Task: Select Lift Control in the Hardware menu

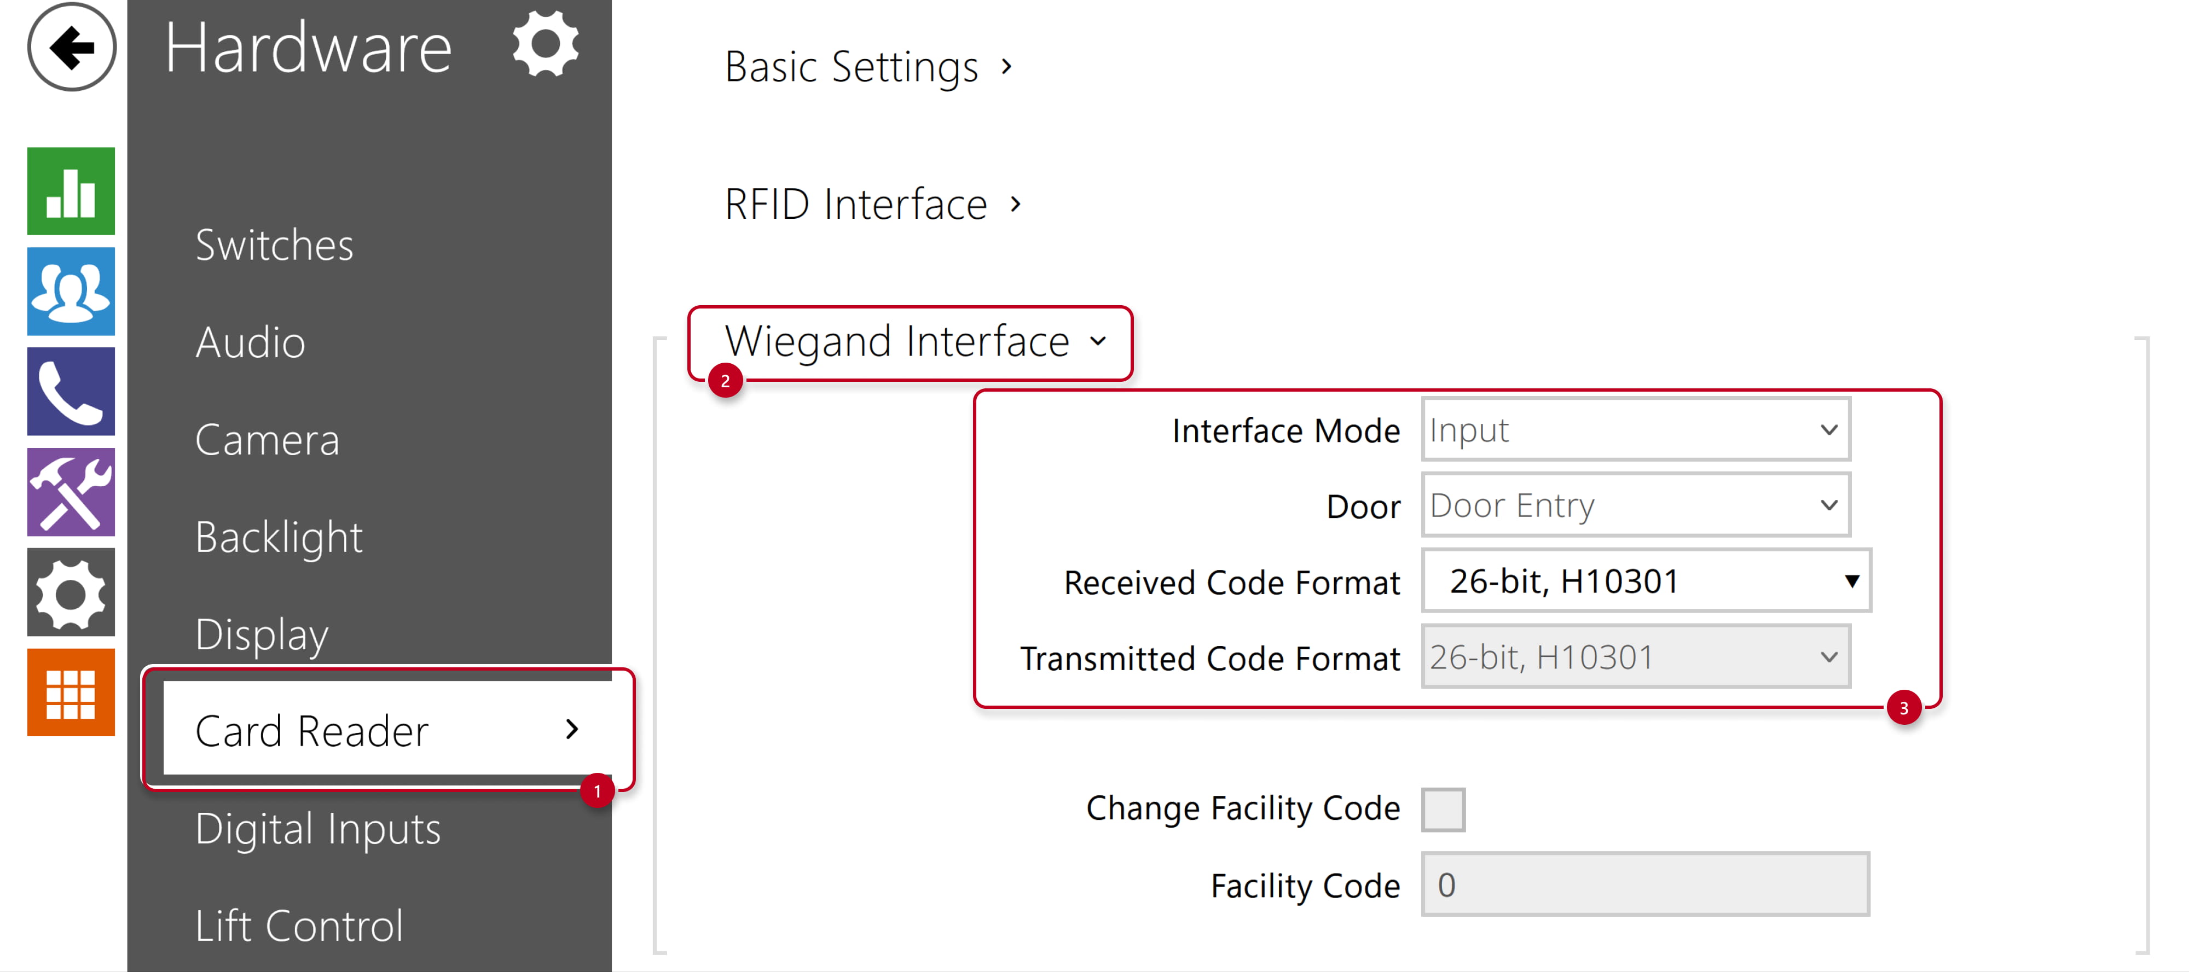Action: tap(299, 926)
